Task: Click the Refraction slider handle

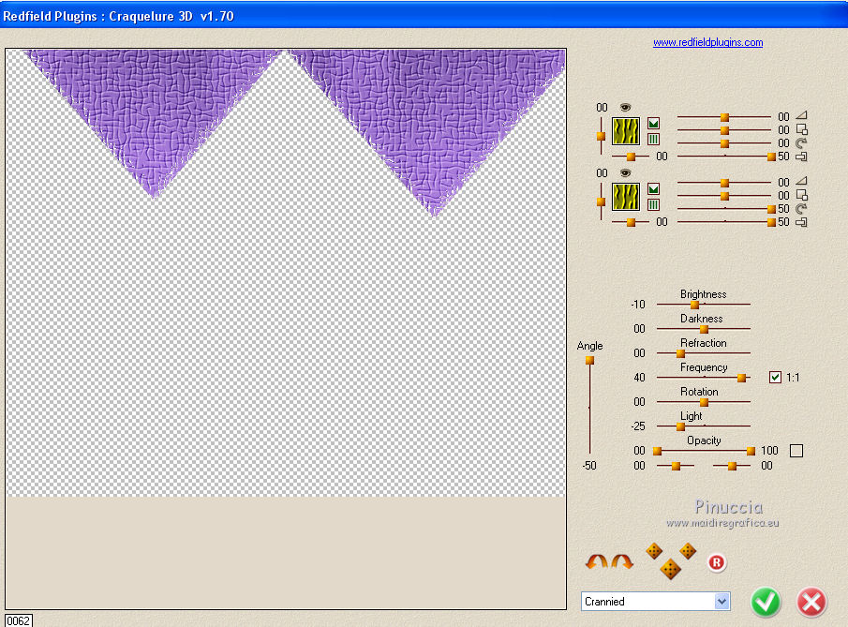Action: pyautogui.click(x=681, y=353)
